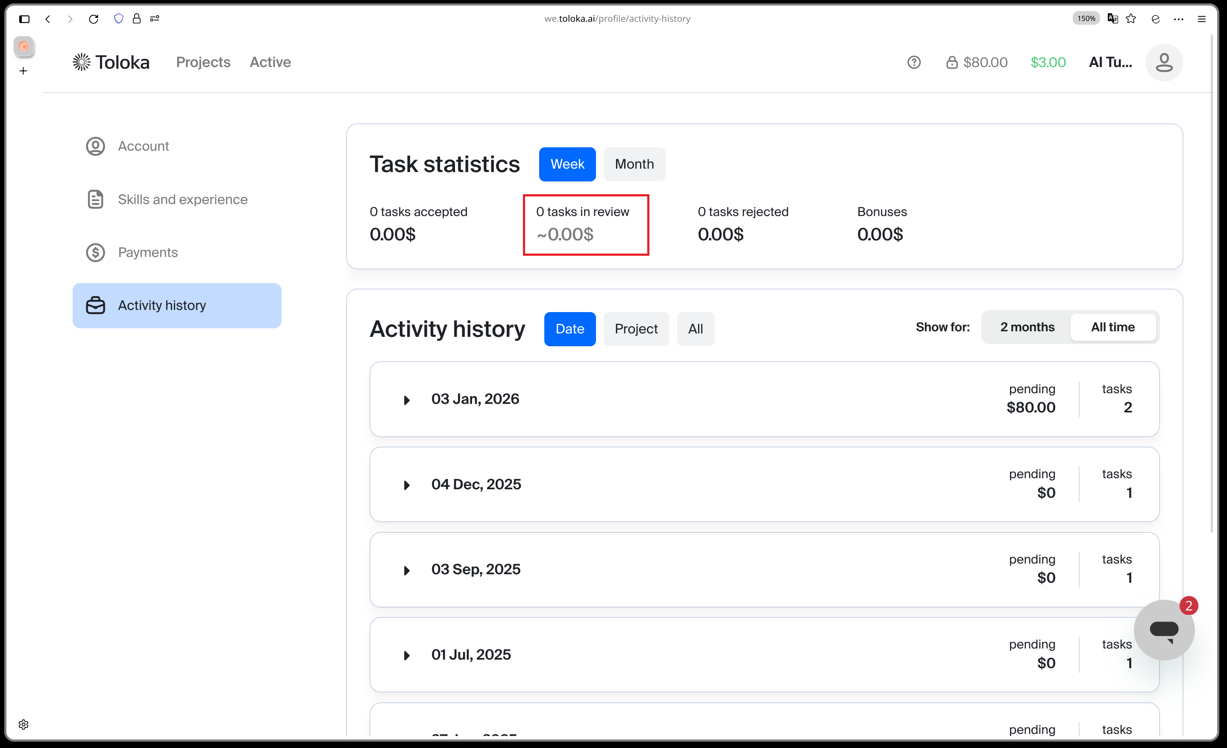Viewport: 1227px width, 748px height.
Task: Click the padlock site security icon
Action: (x=136, y=18)
